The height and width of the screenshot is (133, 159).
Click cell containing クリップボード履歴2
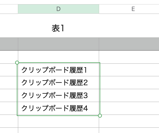(59, 82)
